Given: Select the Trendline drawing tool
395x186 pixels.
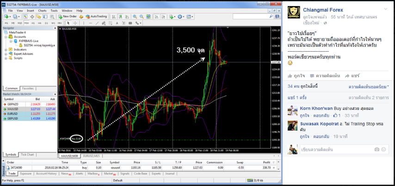Looking at the screenshot, I should (x=97, y=23).
